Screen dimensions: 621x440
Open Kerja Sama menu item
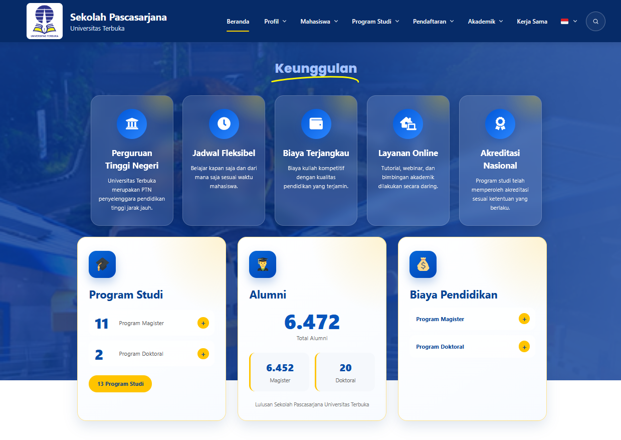tap(532, 22)
